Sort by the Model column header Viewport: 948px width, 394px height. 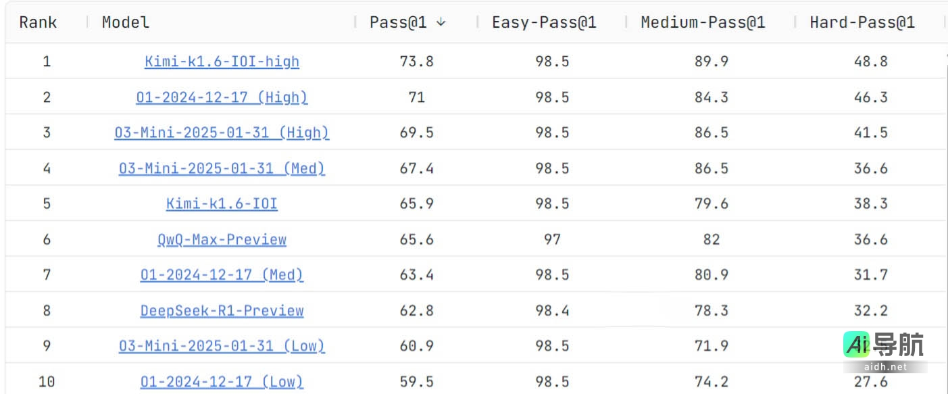point(126,22)
